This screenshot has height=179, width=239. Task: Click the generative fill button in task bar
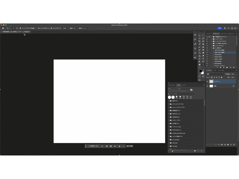click(x=93, y=146)
